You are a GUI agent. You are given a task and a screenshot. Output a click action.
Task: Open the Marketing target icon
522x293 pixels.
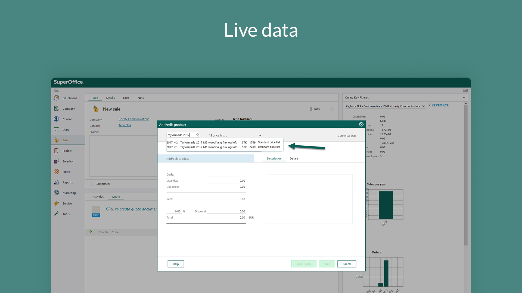pyautogui.click(x=56, y=193)
